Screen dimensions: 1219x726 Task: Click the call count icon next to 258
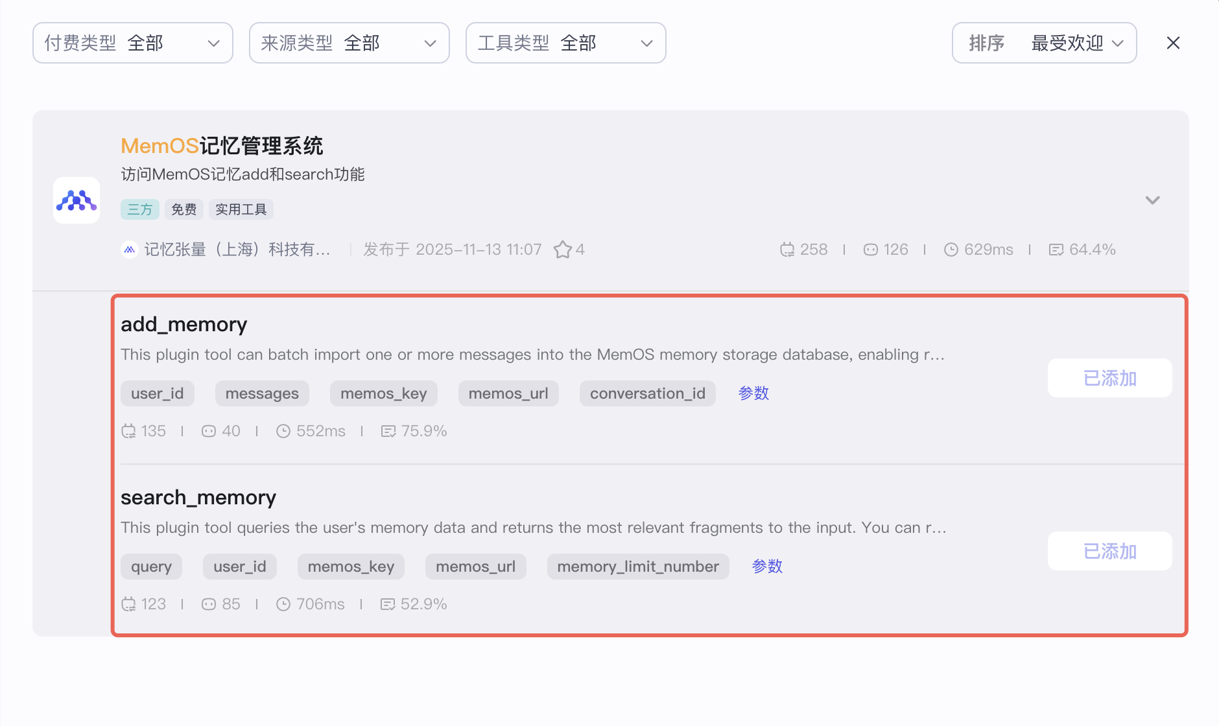pyautogui.click(x=787, y=250)
